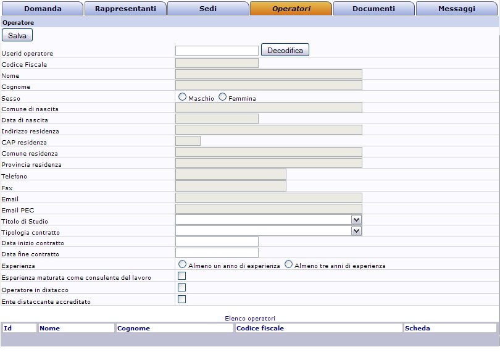This screenshot has height=352, width=500.
Task: Select Almeno un anno di esperienza
Action: point(182,264)
